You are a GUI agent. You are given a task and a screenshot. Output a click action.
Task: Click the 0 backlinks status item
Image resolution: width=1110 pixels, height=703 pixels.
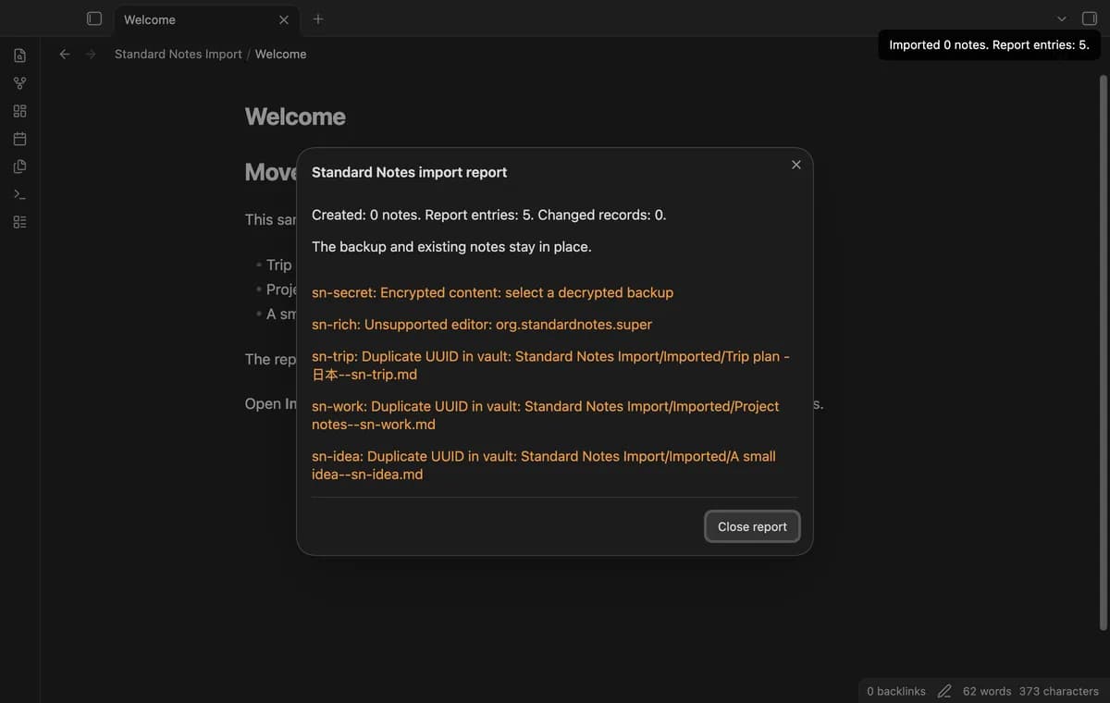[x=896, y=691]
